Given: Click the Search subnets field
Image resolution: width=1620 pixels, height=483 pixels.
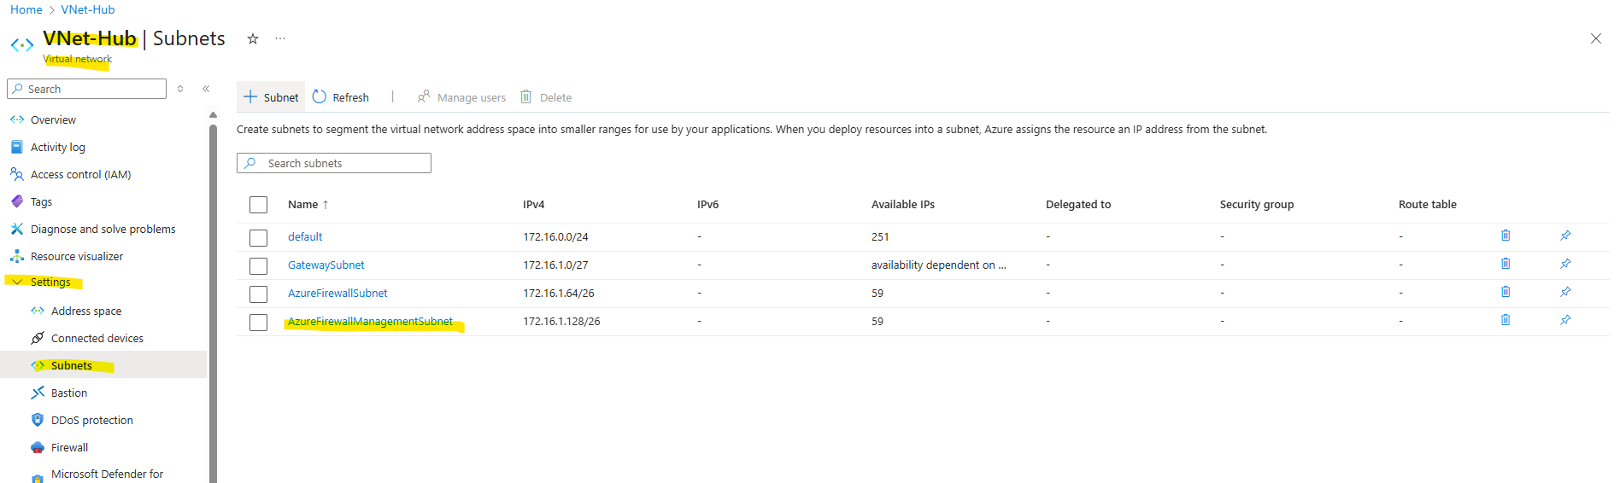Looking at the screenshot, I should coord(334,163).
